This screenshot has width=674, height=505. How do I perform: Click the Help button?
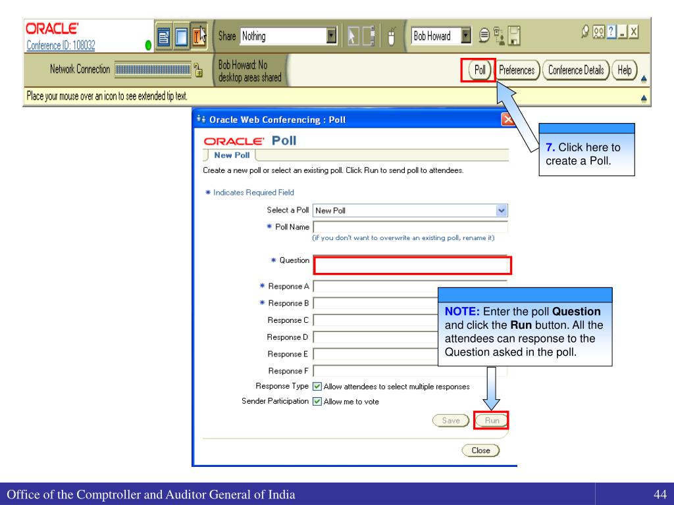point(624,70)
